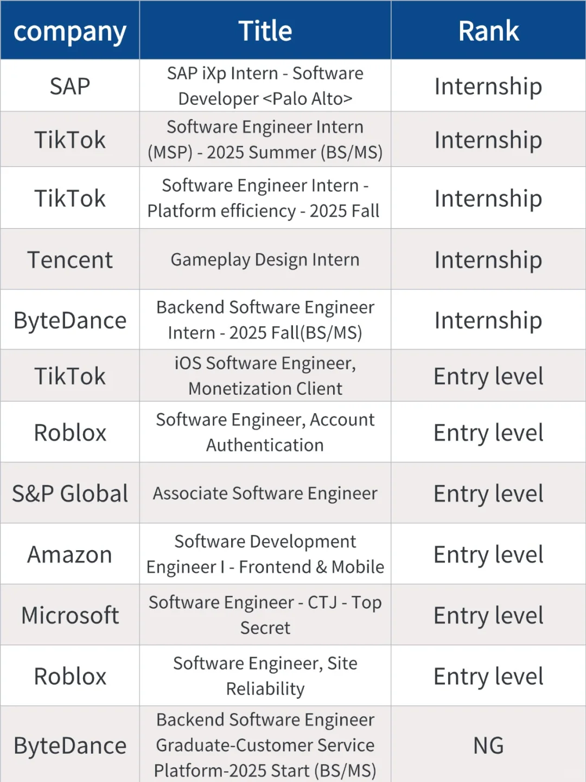The width and height of the screenshot is (586, 782).
Task: Select the Tencent company cell
Action: click(70, 260)
